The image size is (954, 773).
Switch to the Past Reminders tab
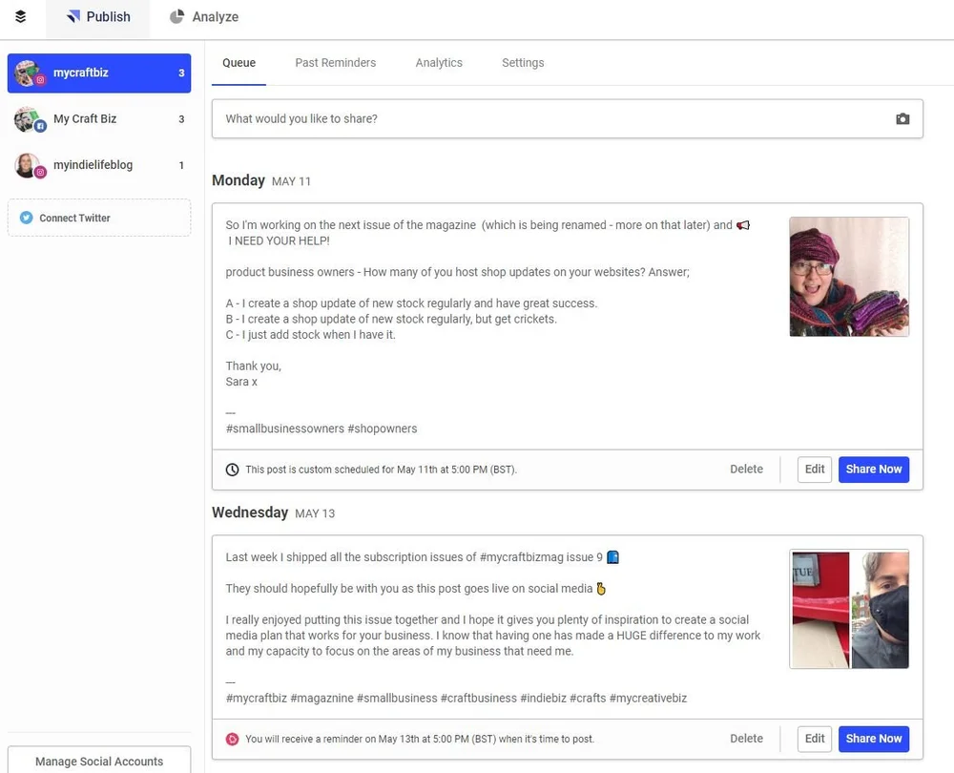[x=335, y=63]
